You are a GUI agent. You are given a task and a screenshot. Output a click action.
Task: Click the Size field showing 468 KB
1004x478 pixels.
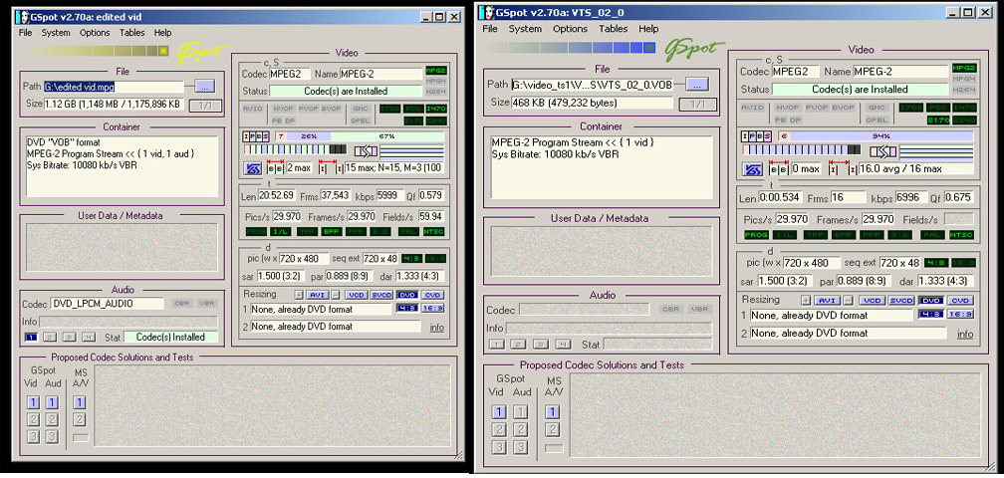(592, 103)
